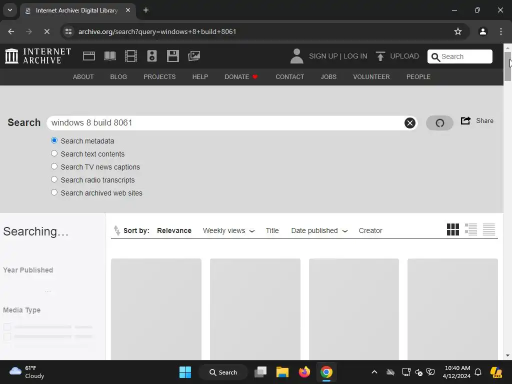
Task: Select Search text contents option
Action: (54, 153)
